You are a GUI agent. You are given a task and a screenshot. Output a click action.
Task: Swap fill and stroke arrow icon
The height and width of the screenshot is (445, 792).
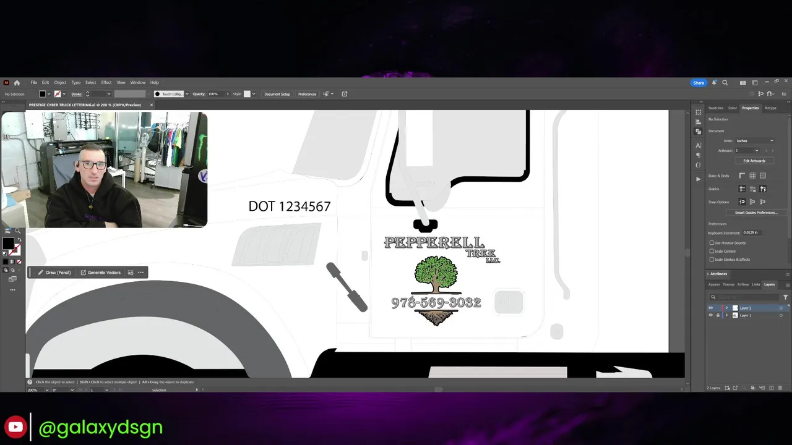pos(20,240)
